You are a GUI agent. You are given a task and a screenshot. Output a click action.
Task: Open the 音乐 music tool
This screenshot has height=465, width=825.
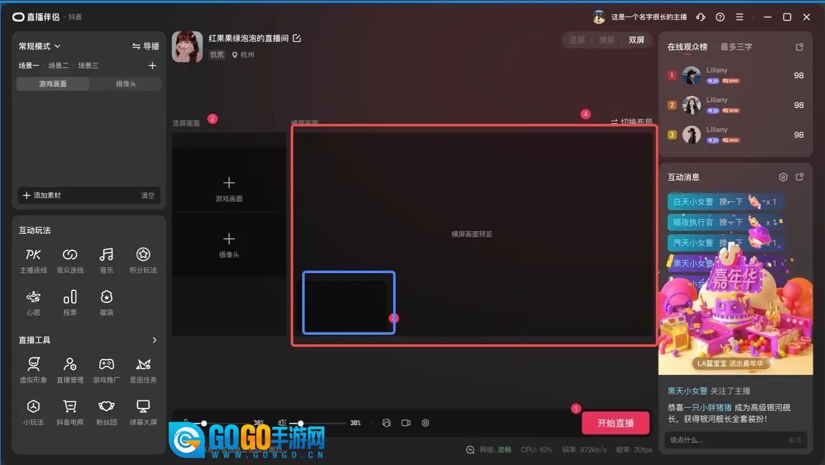(x=106, y=260)
